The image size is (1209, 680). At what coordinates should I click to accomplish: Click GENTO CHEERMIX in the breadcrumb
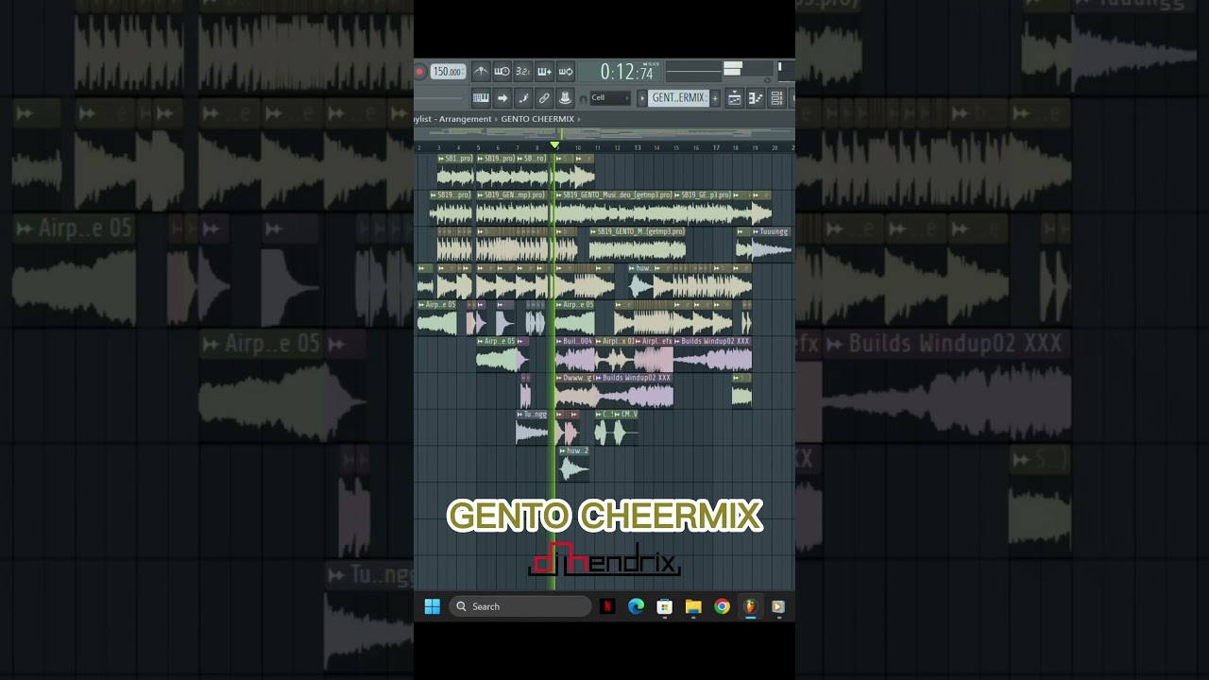tap(537, 119)
